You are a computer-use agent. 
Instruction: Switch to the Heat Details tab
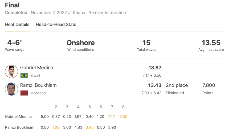point(17,25)
